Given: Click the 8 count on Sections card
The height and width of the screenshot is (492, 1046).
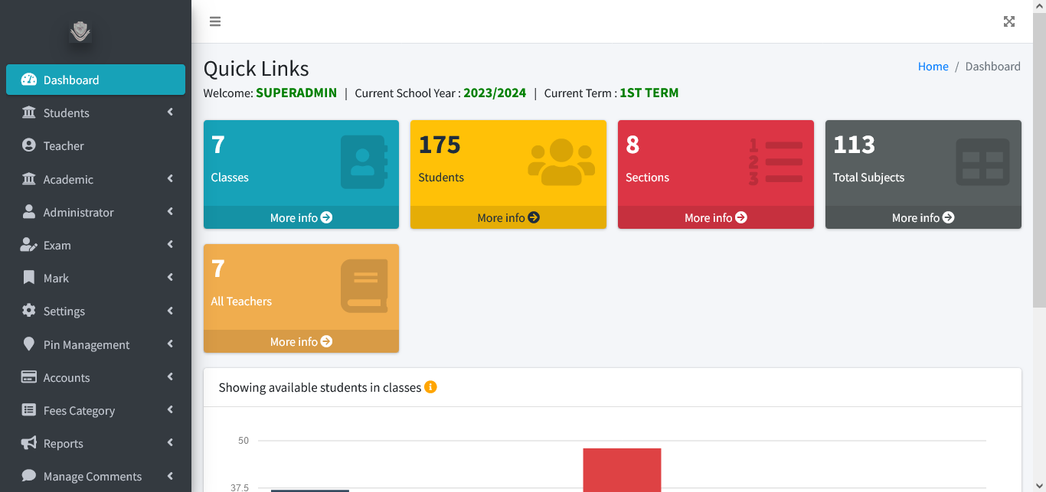Looking at the screenshot, I should [633, 144].
